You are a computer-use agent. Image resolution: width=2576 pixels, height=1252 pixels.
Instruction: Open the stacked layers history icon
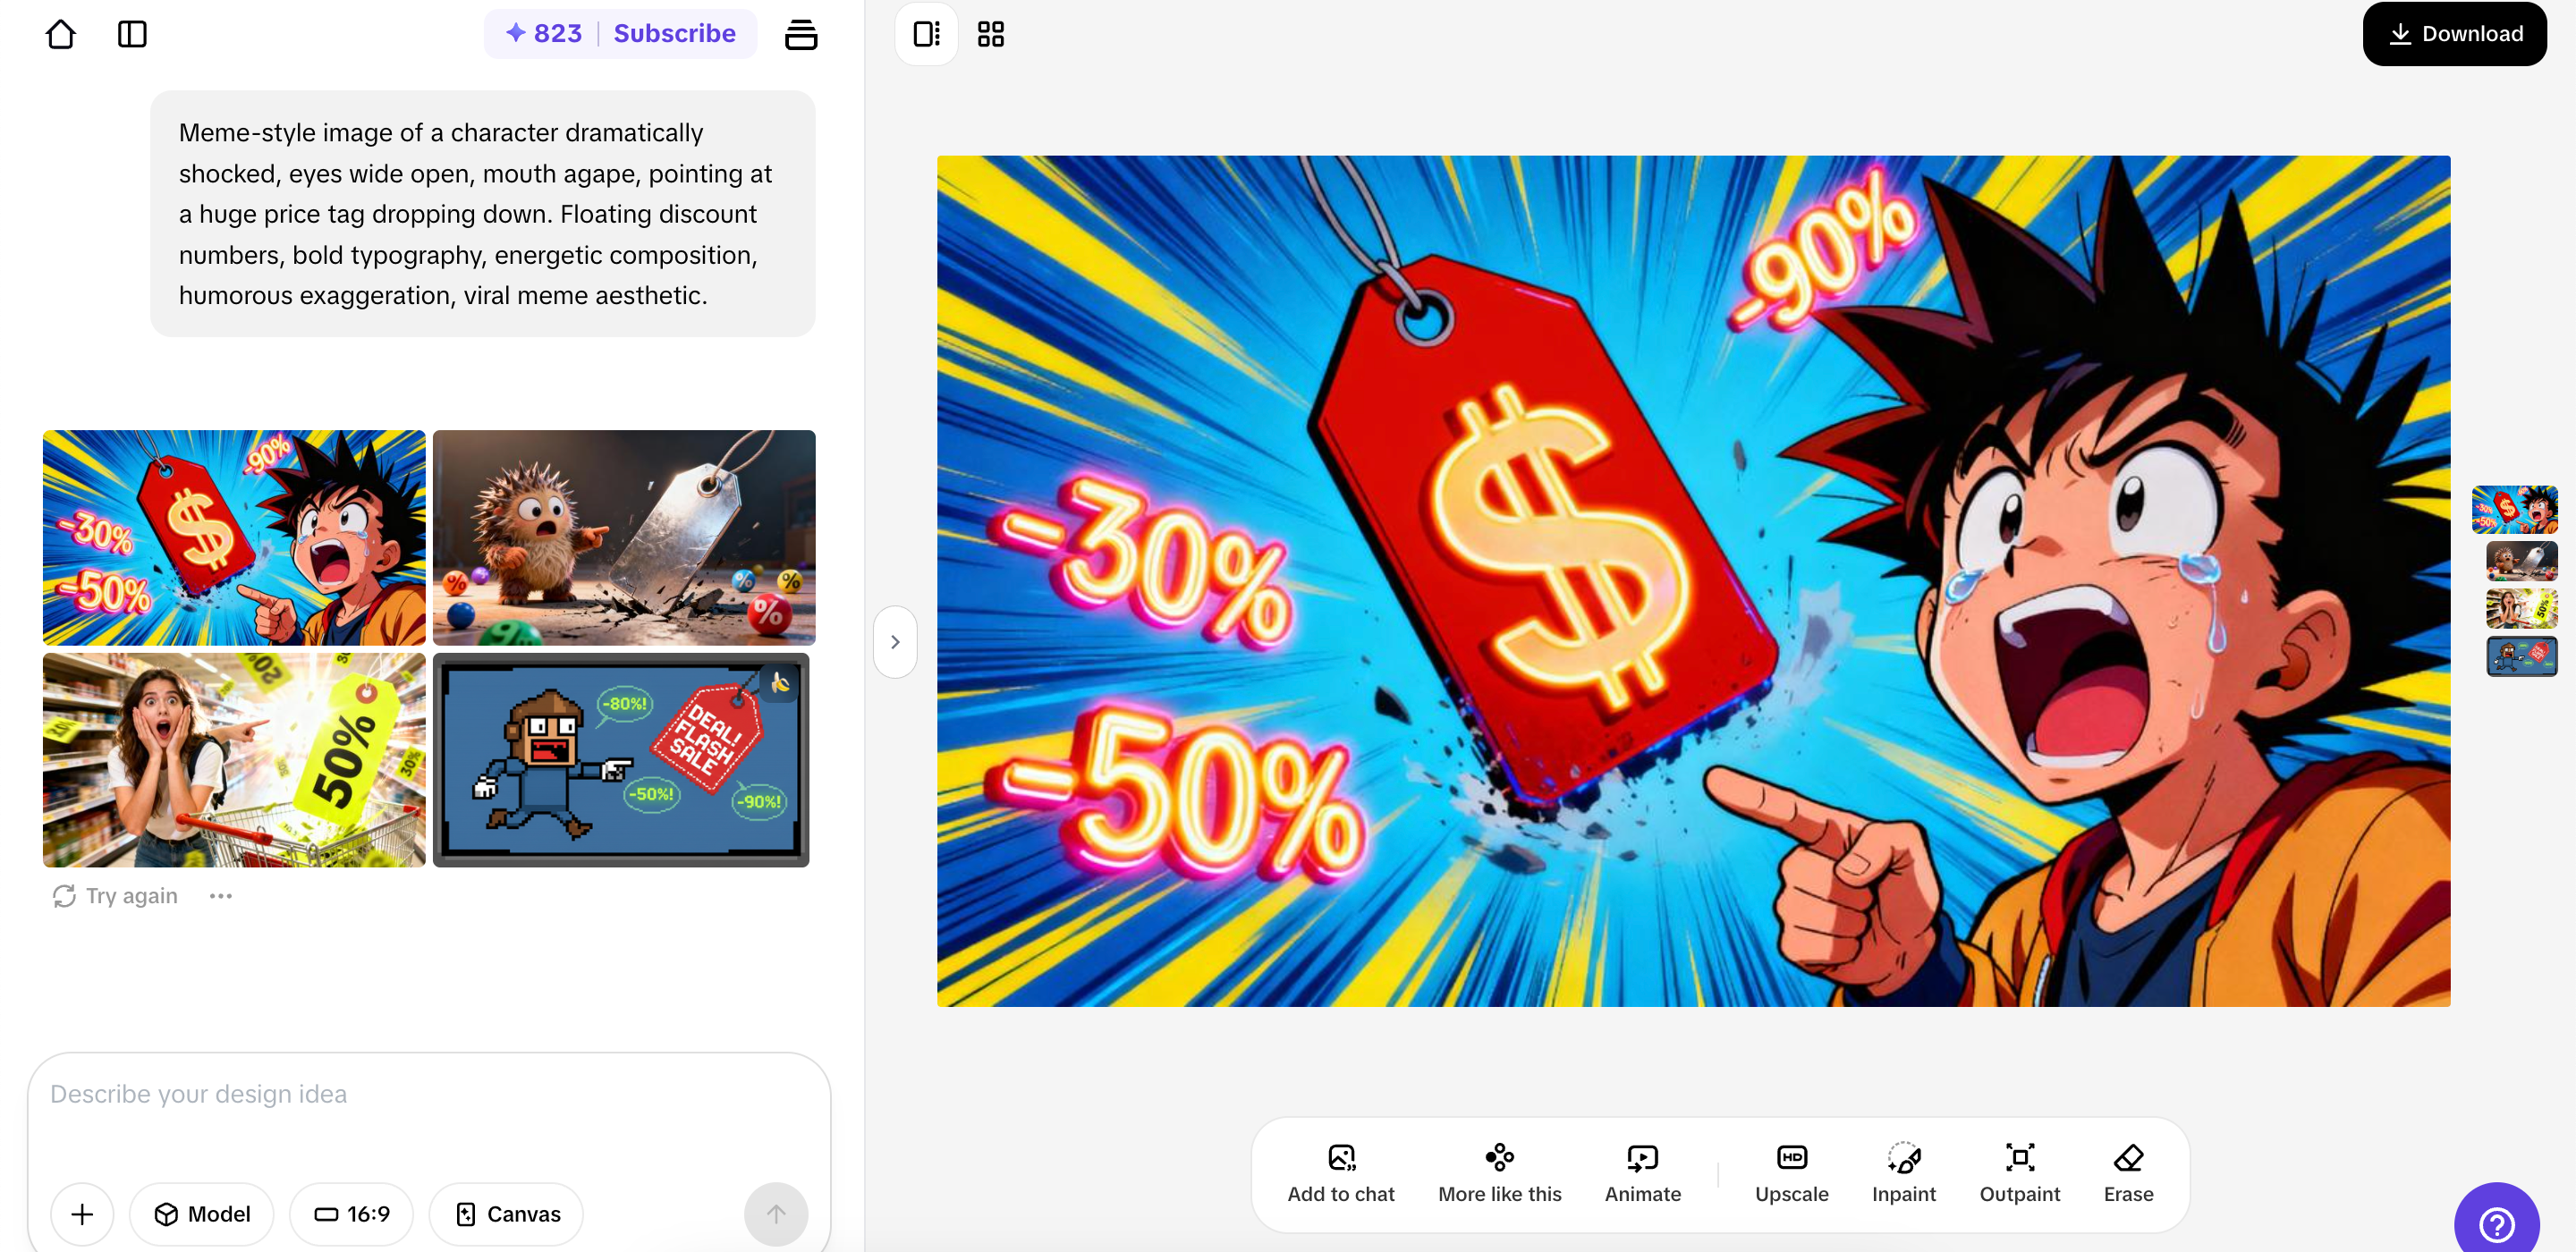801,34
